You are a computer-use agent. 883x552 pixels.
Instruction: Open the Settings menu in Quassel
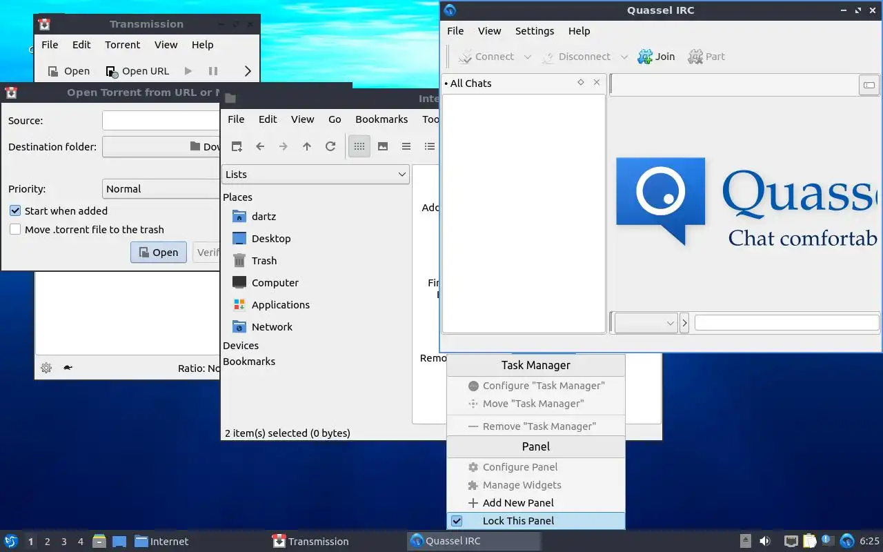pos(535,31)
